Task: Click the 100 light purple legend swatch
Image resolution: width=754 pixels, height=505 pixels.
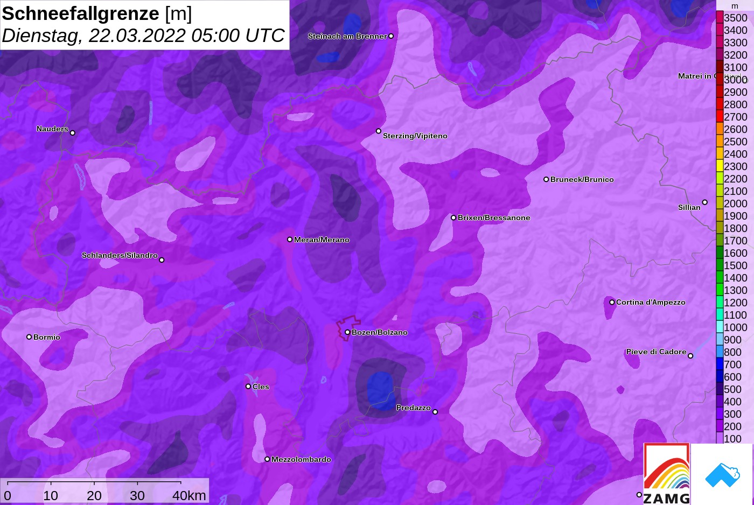Action: click(720, 439)
